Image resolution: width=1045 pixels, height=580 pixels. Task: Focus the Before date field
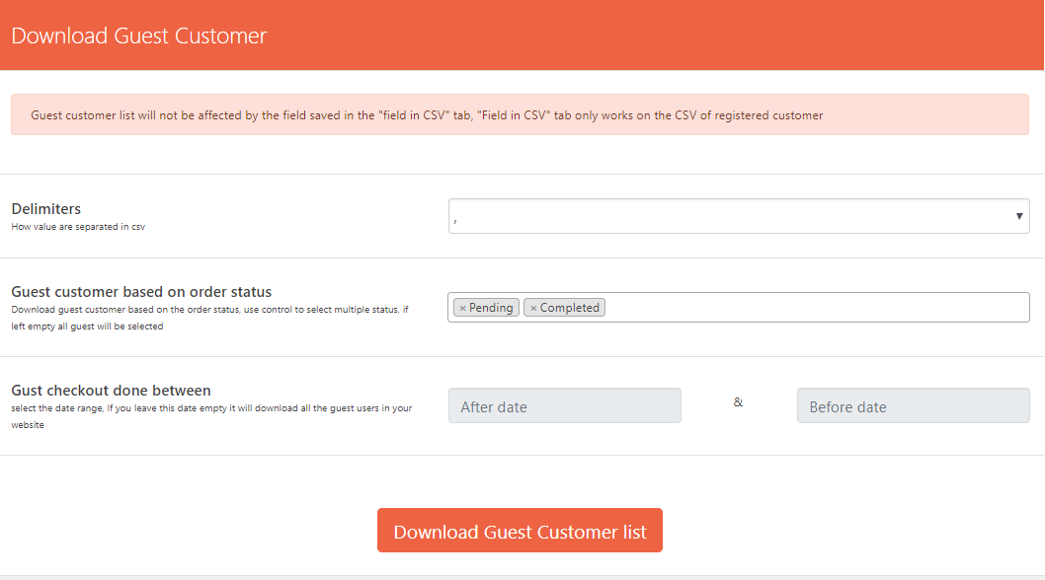[913, 405]
